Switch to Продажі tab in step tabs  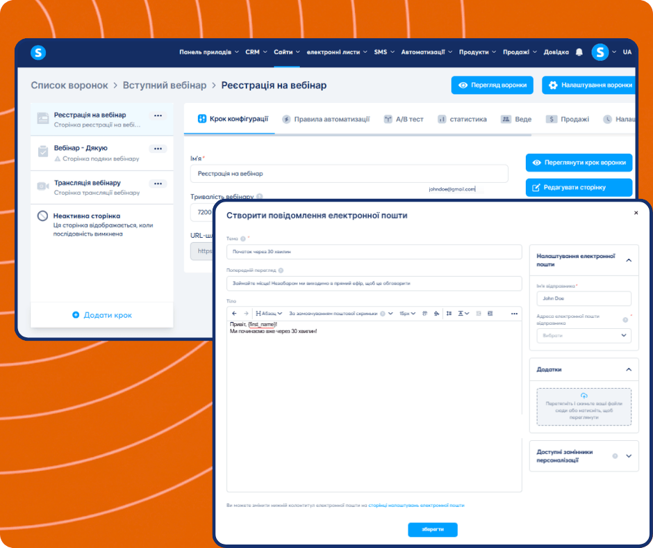coord(568,120)
